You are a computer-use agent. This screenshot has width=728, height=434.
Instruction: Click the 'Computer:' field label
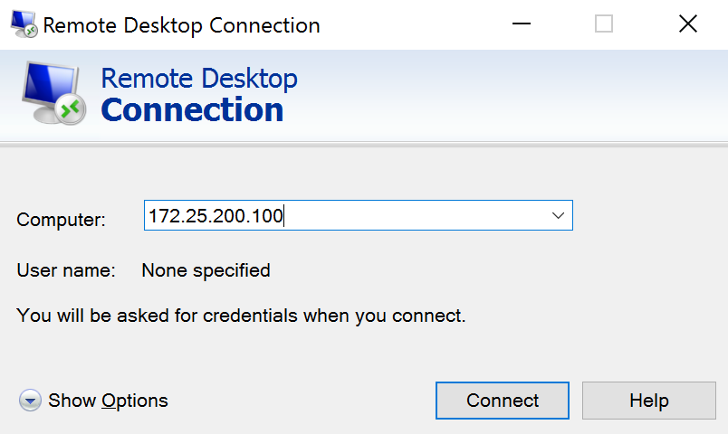(61, 220)
